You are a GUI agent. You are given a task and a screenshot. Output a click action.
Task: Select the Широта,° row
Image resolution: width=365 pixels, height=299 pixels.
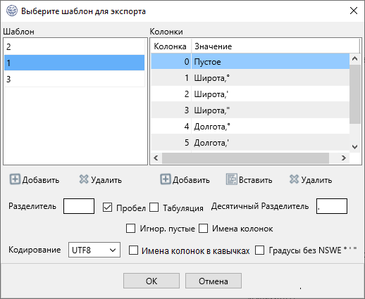pyautogui.click(x=250, y=77)
